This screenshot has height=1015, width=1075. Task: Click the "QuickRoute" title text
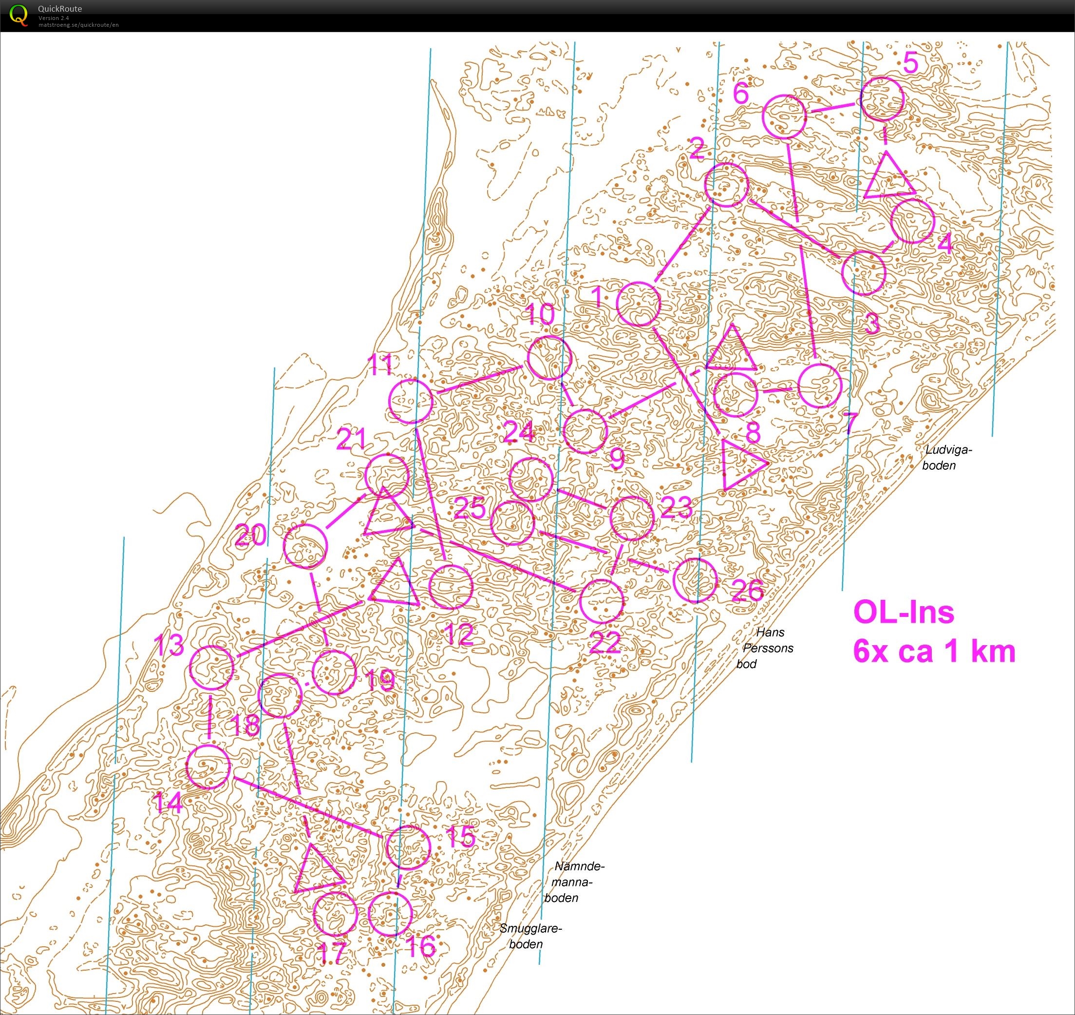click(60, 9)
